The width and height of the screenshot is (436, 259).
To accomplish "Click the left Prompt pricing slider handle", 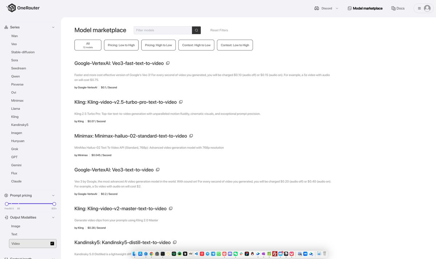I will coord(7,204).
